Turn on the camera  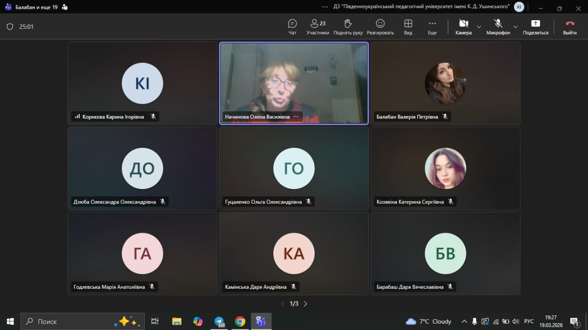click(x=463, y=27)
